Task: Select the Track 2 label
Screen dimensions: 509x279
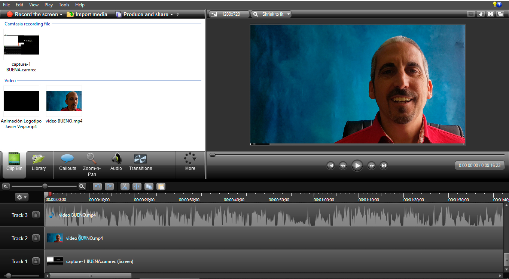Action: 19,238
